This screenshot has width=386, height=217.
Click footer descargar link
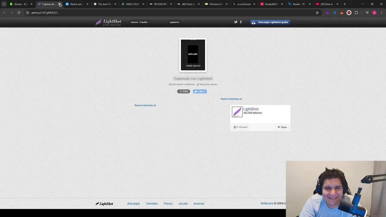coord(133,204)
